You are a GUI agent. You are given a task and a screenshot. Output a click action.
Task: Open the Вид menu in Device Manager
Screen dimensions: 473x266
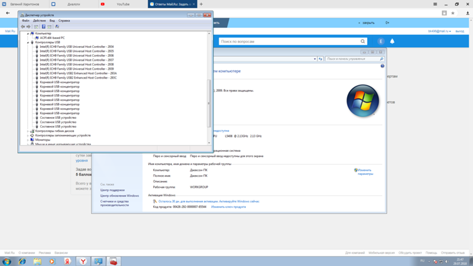coord(52,21)
